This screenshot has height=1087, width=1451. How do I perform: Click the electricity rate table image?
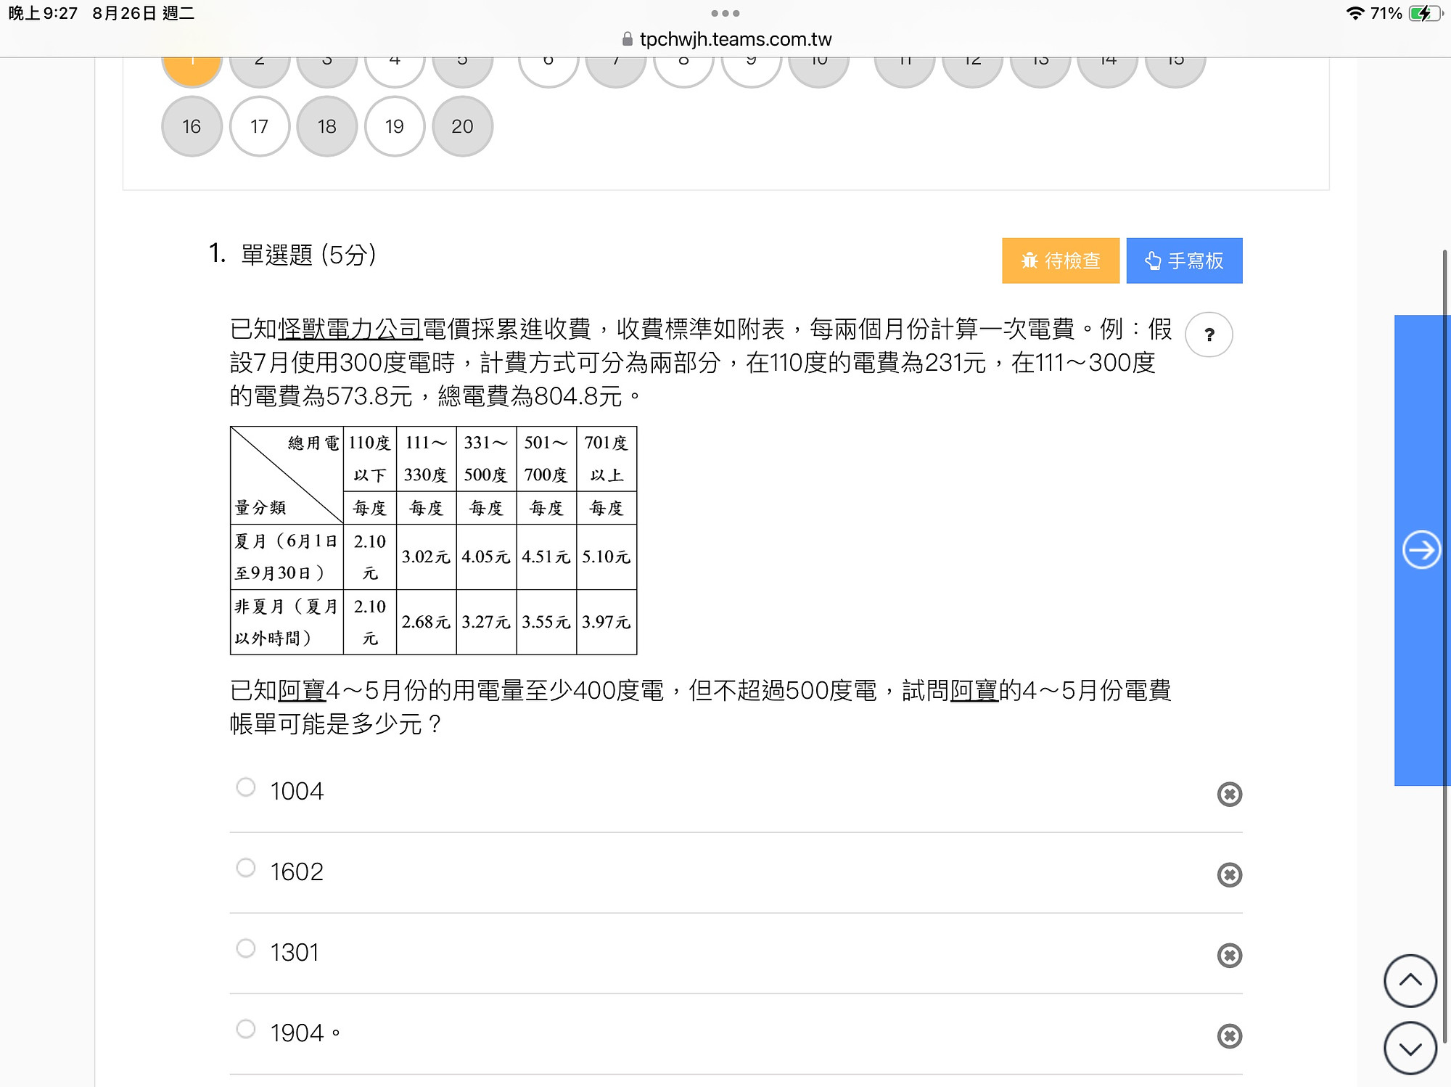(433, 541)
